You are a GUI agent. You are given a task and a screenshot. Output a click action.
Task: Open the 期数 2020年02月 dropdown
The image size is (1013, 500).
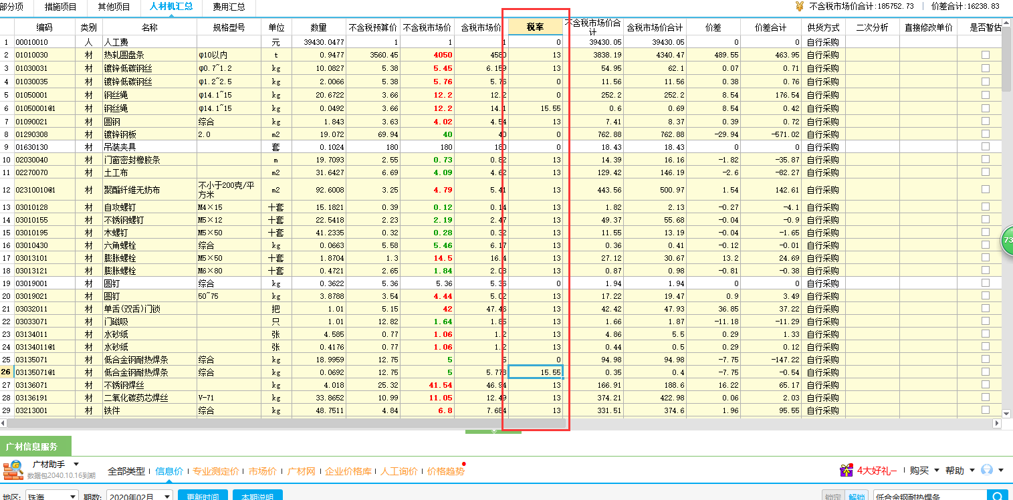[138, 497]
